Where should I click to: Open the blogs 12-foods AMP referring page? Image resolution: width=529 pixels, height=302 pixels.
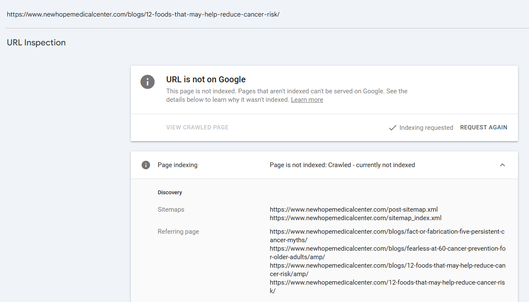click(387, 270)
